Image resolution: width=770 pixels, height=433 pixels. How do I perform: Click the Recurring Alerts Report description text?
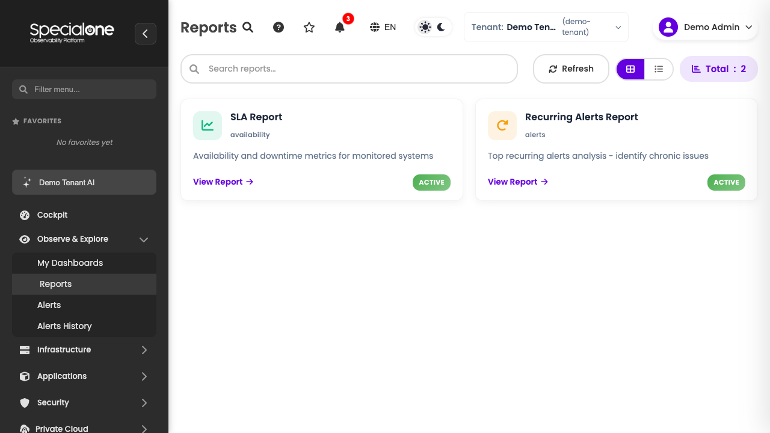pyautogui.click(x=598, y=156)
